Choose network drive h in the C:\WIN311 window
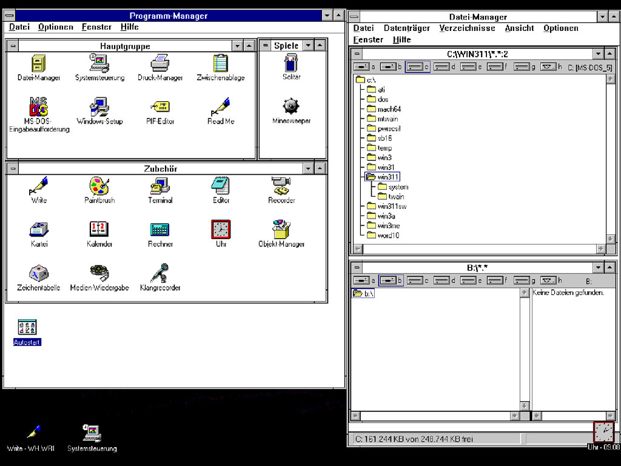This screenshot has width=621, height=466. (x=551, y=67)
